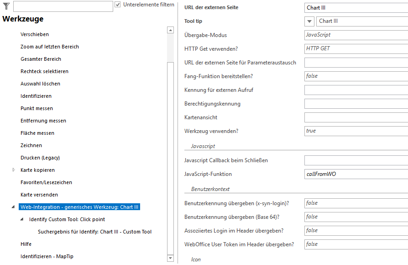
Task: Select the "Rechteck selektieren" tool
Action: [45, 71]
